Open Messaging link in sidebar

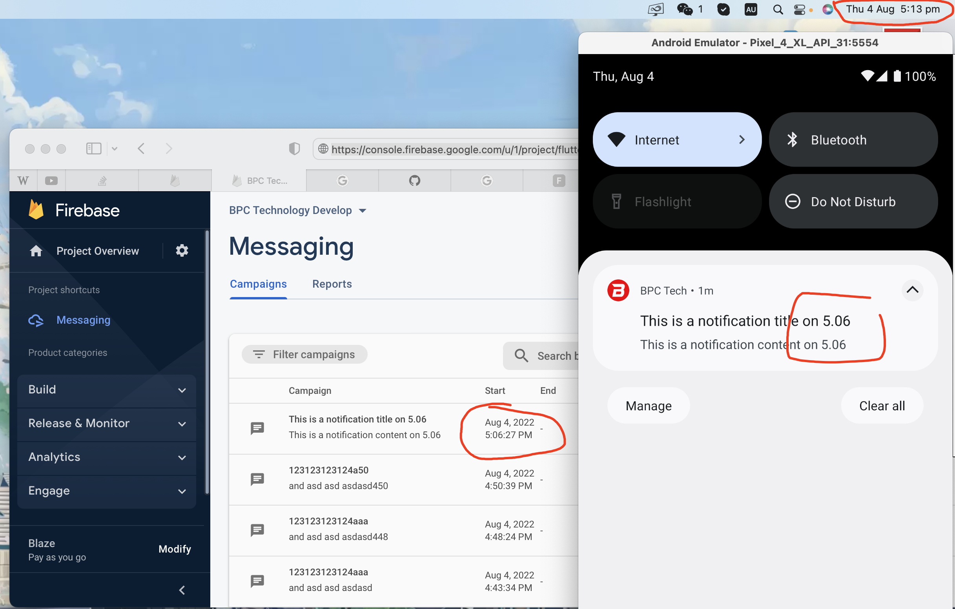coord(83,320)
